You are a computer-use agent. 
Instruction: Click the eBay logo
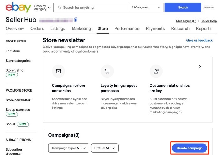[18, 7]
